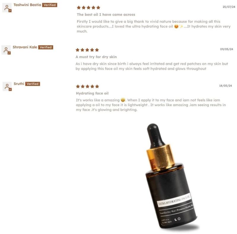Image resolution: width=237 pixels, height=234 pixels.
Task: Click Shravani Kale's user avatar icon
Action: pos(6,50)
